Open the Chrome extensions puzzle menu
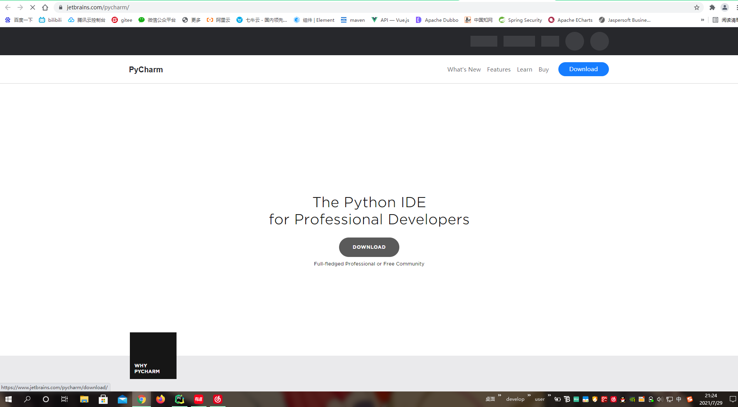This screenshot has width=738, height=407. coord(712,7)
